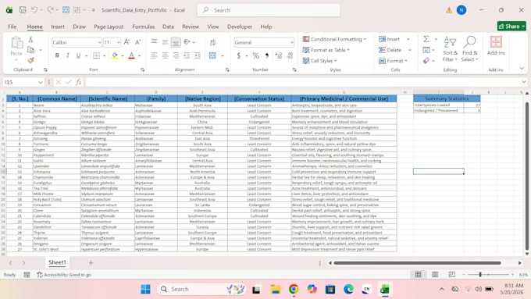Click the Insert Function fx icon
Viewport: 531px width, 299px height.
(78, 82)
